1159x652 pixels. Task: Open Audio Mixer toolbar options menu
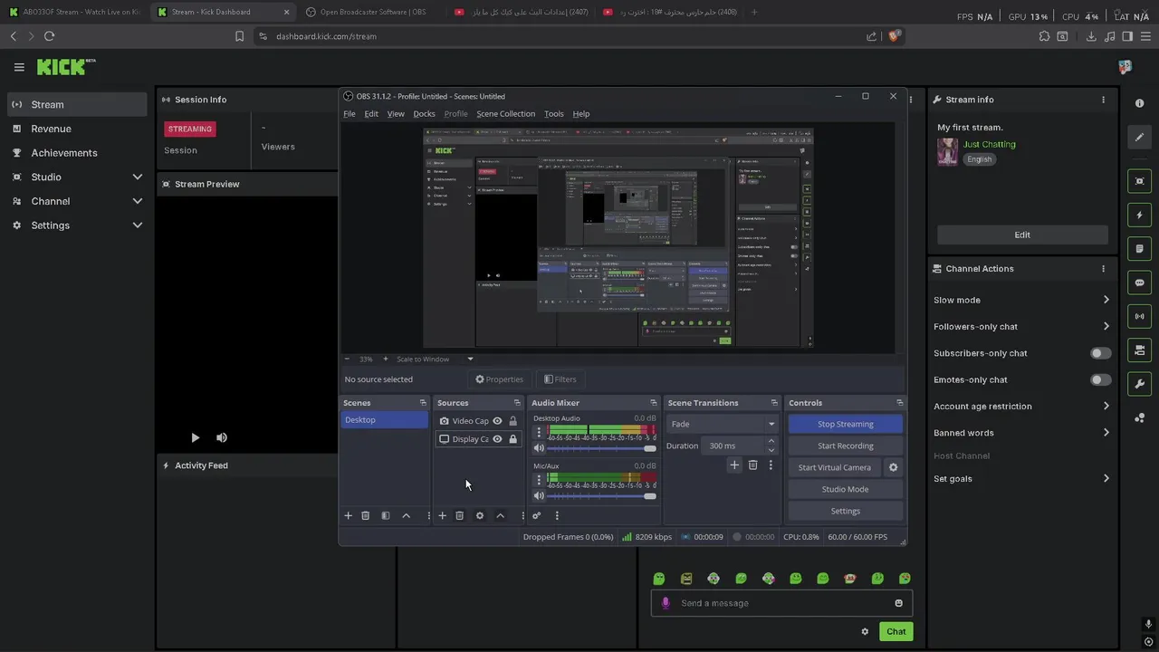click(557, 515)
